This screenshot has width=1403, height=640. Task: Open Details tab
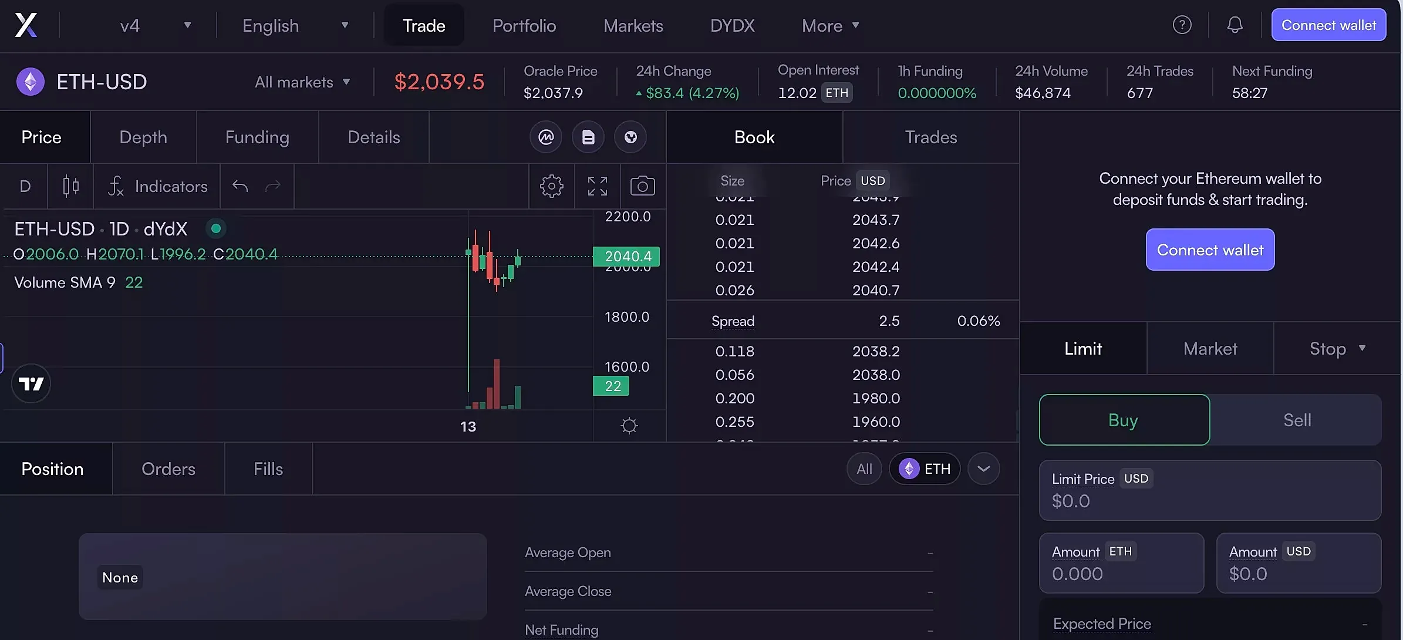(x=374, y=137)
